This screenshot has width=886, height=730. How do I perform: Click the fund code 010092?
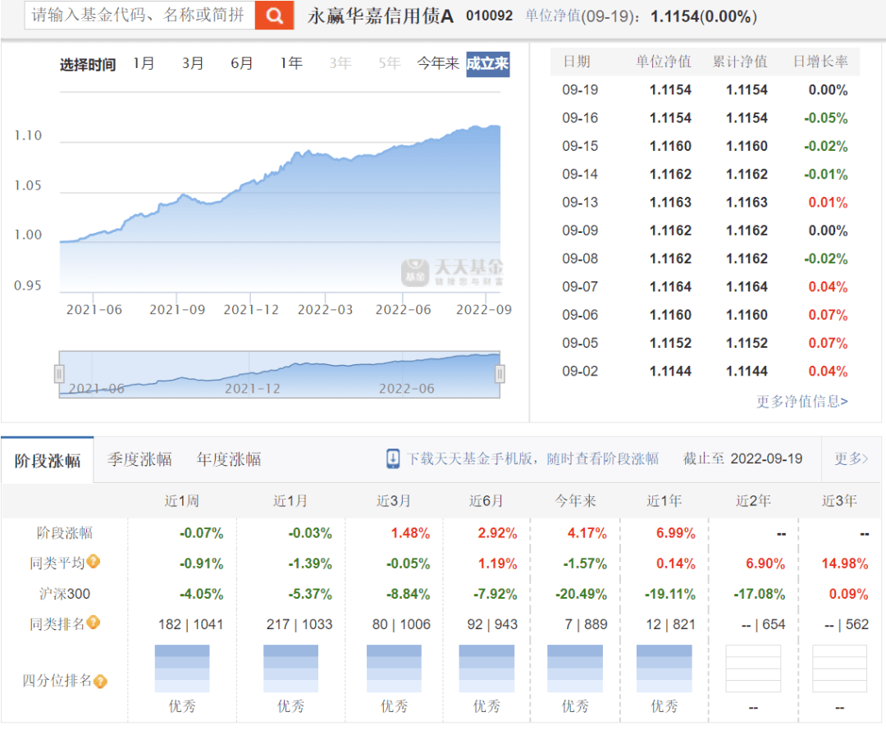[489, 16]
